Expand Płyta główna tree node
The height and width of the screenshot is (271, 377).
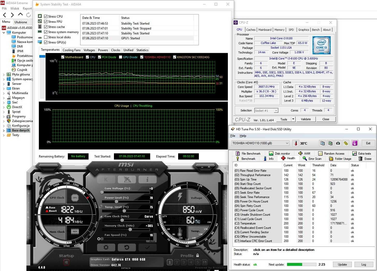coord(4,74)
